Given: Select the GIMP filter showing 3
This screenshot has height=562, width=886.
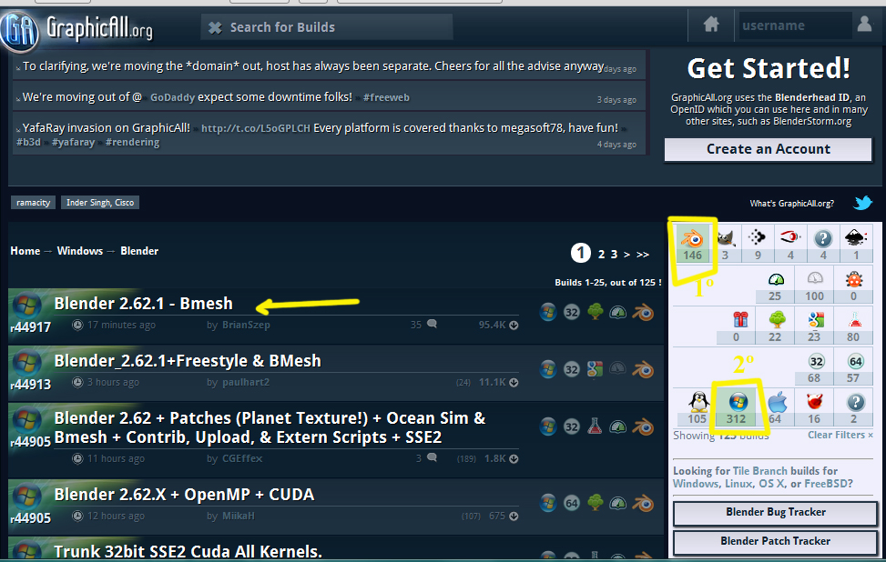Looking at the screenshot, I should click(x=726, y=244).
